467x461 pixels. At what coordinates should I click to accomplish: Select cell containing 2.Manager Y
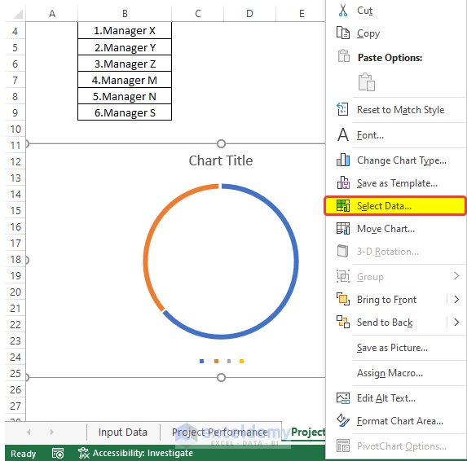[x=125, y=47]
